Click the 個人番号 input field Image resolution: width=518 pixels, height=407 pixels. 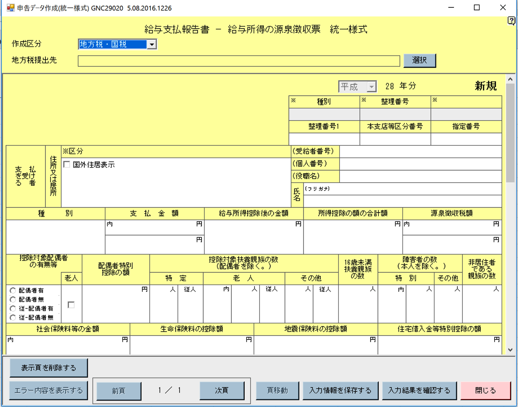click(421, 164)
